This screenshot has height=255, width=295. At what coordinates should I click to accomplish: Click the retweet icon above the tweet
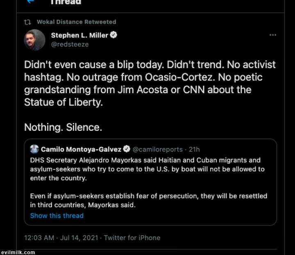coord(28,22)
